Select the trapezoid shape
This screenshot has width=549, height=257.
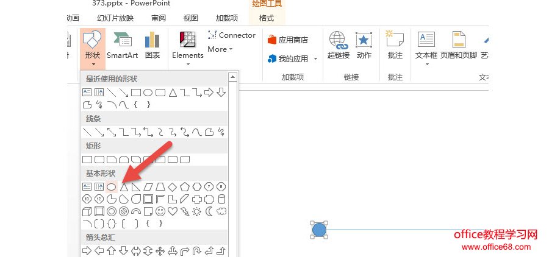(160, 187)
